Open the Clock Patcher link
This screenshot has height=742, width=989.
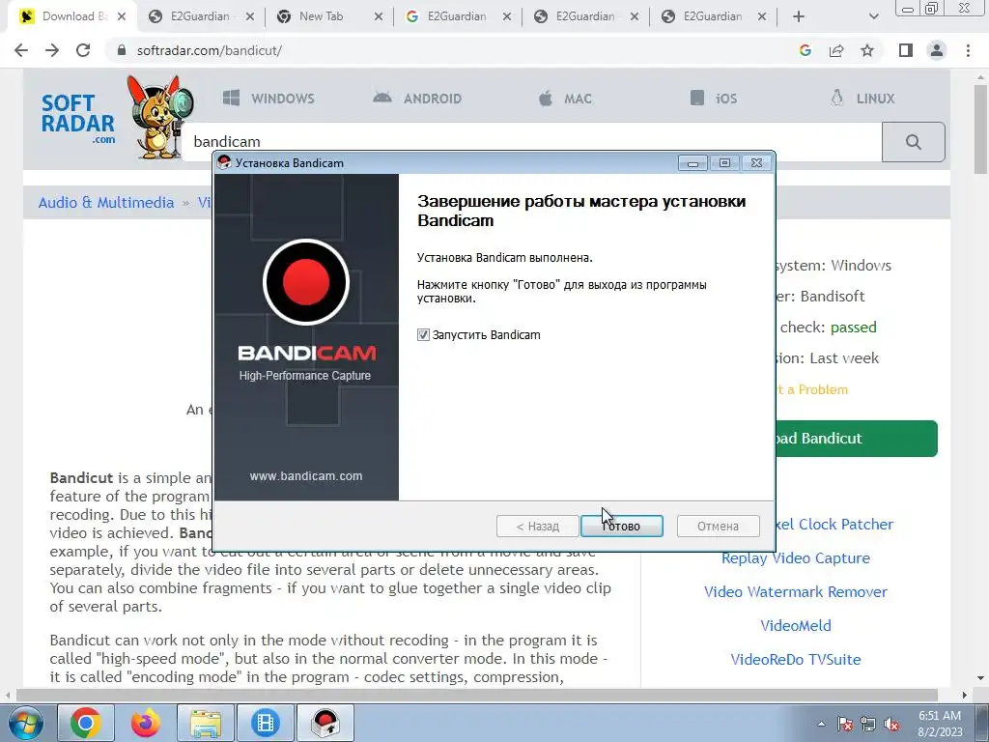835,525
